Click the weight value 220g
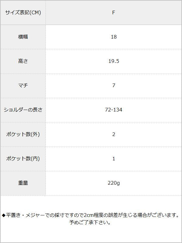 [x=114, y=183]
